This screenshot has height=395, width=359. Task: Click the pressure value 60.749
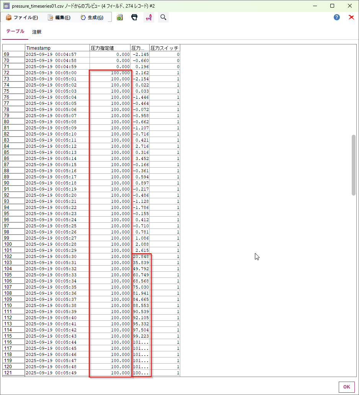tap(141, 275)
